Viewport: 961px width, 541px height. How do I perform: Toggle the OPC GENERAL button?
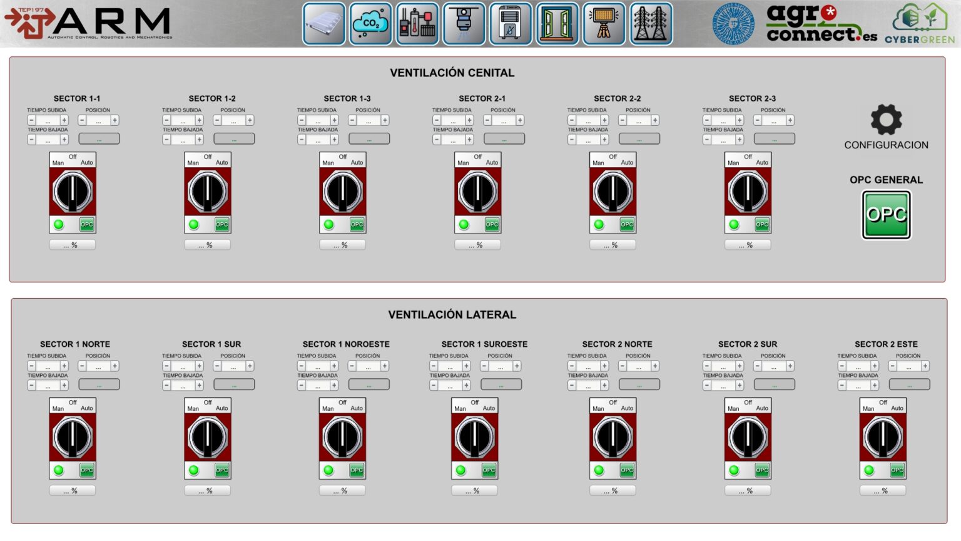tap(887, 215)
